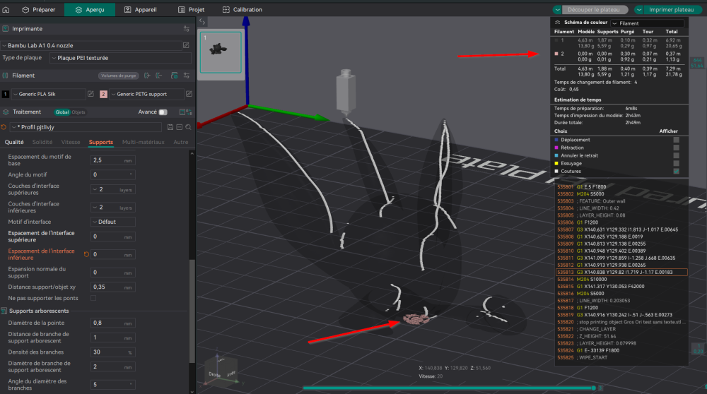Open the Découper le plateau arrow menu
This screenshot has width=707, height=394.
tap(558, 9)
